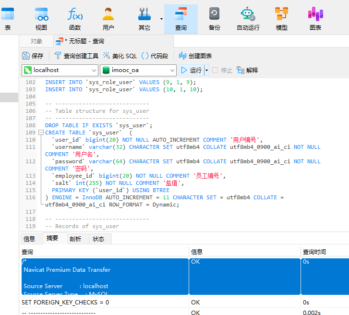Open the 对象 objects tab

[36, 41]
